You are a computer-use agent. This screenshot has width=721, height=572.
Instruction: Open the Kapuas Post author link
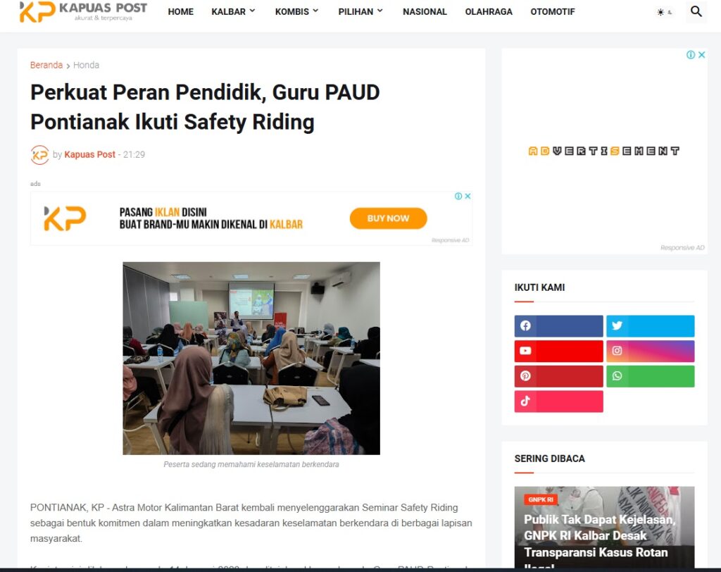click(x=89, y=154)
